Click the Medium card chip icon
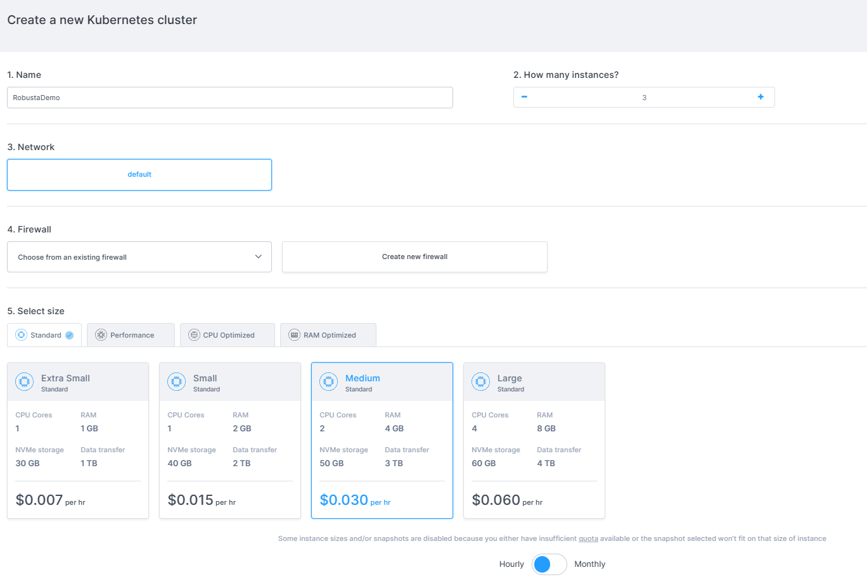Viewport: 867px width, 584px height. 329,382
